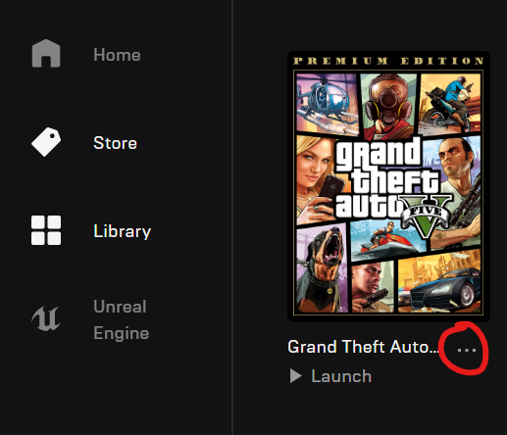Image resolution: width=507 pixels, height=435 pixels.
Task: Click the black sports car panel on cover
Action: pyautogui.click(x=439, y=281)
